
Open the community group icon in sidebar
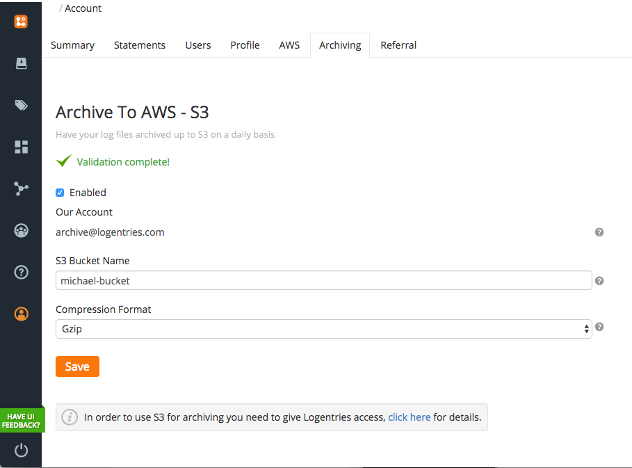click(x=21, y=231)
